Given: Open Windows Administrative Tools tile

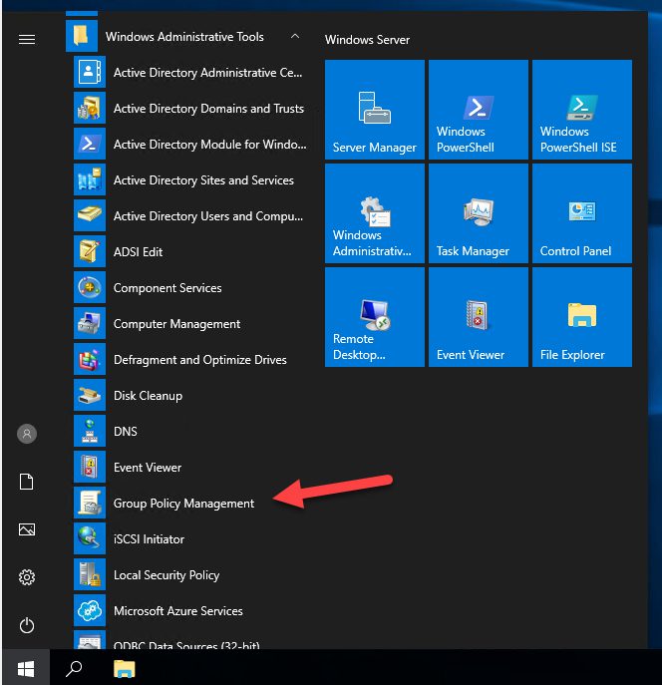Looking at the screenshot, I should click(375, 213).
